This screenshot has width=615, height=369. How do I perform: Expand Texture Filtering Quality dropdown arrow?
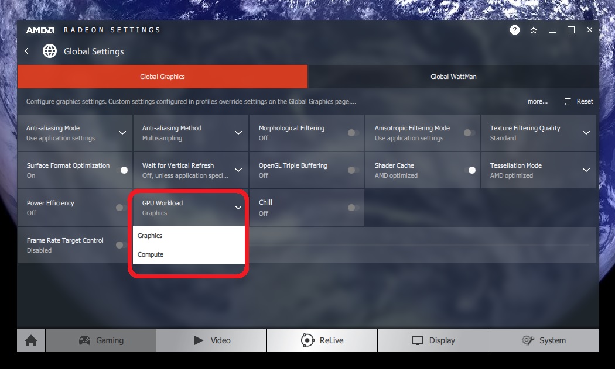[586, 133]
